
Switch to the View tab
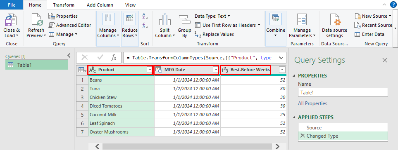click(131, 5)
